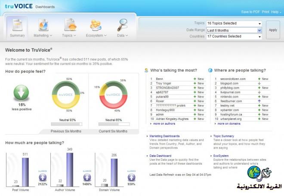Select domain testmy.net
This screenshot has height=196, width=284.
coord(227,105)
